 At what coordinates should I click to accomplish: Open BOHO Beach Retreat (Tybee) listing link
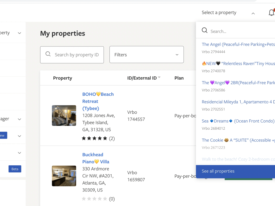click(98, 101)
